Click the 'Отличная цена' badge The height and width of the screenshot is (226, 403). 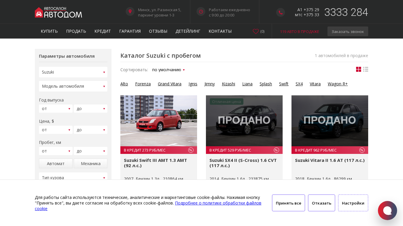pos(227,102)
